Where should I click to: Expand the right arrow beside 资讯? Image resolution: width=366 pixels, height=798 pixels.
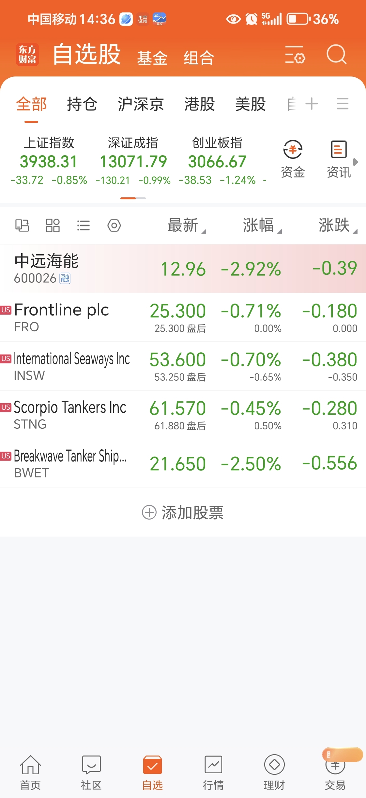356,162
